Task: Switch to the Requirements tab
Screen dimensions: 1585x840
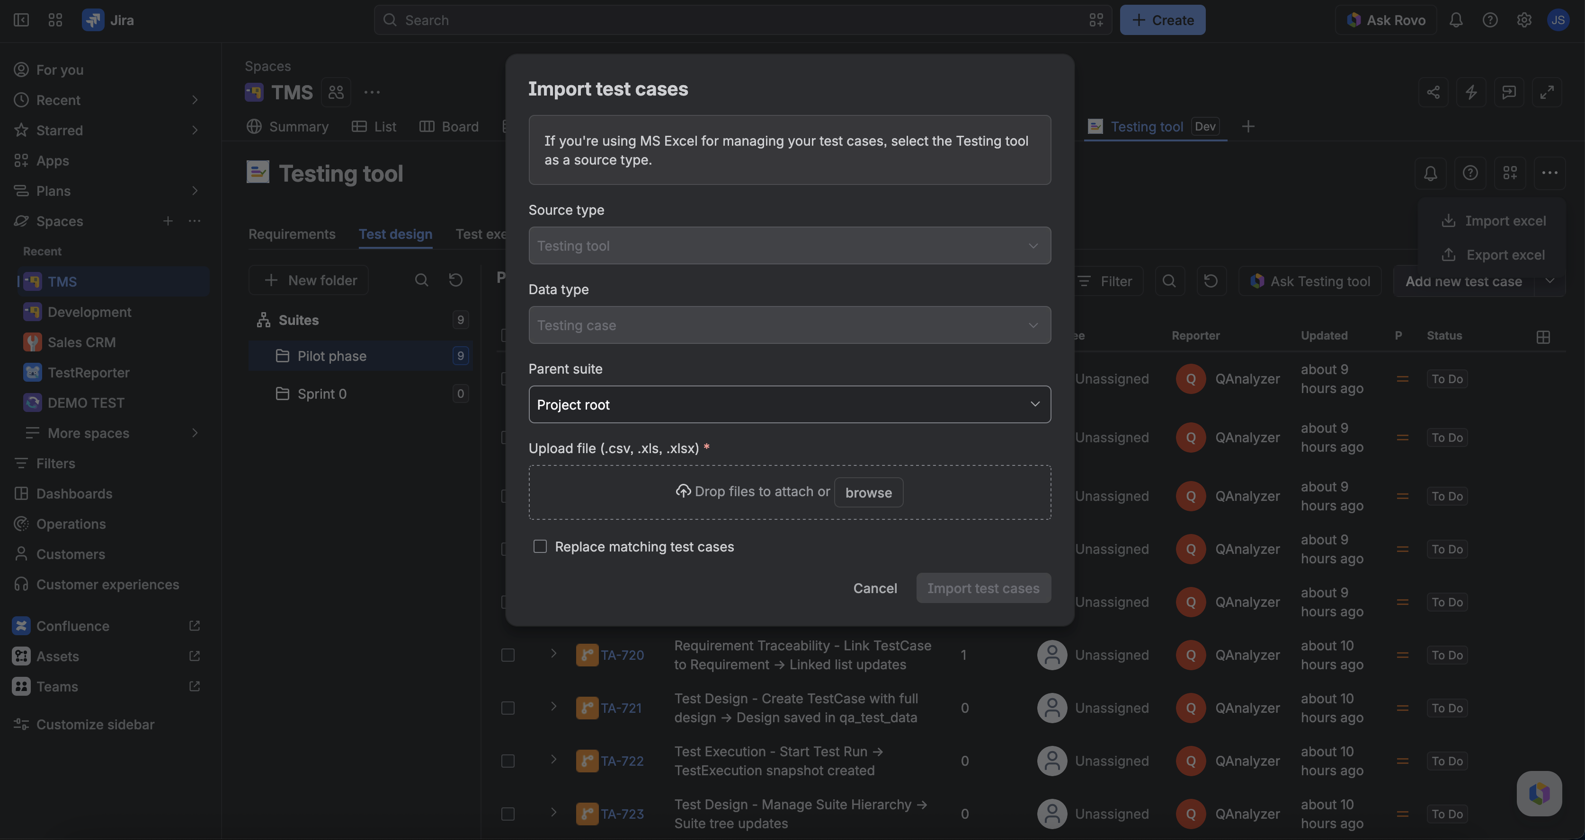Action: (x=292, y=234)
